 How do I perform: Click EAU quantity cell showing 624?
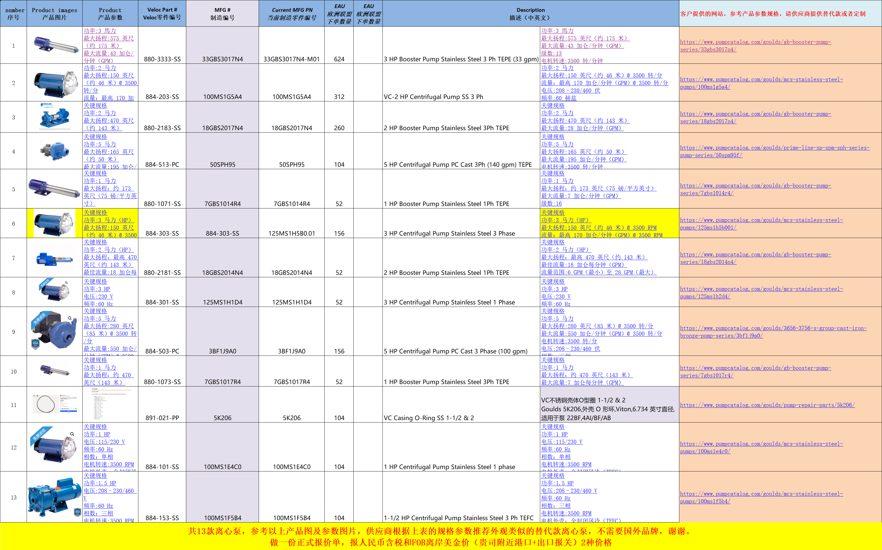click(339, 59)
